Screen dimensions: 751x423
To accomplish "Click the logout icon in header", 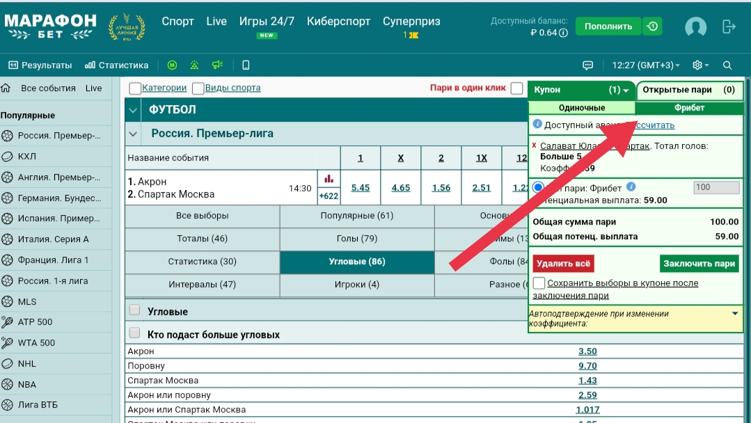I will pyautogui.click(x=729, y=27).
